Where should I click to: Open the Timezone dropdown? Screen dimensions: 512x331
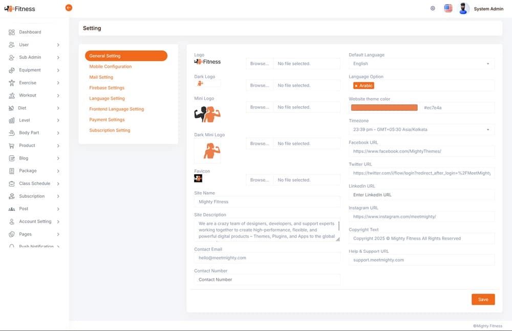click(x=421, y=130)
